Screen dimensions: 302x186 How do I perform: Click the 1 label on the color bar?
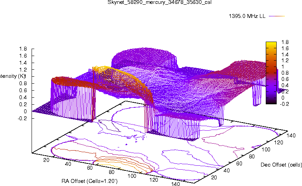pyautogui.click(x=283, y=67)
